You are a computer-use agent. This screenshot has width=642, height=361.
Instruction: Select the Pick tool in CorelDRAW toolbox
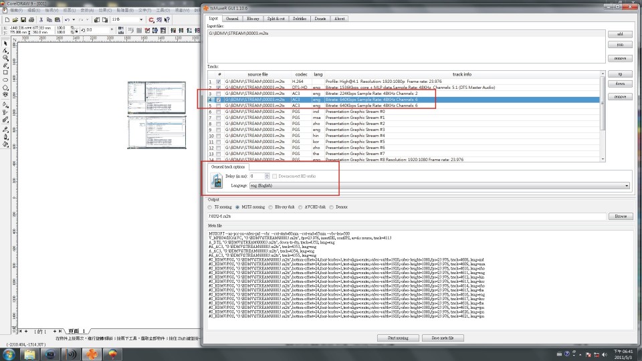[5, 43]
